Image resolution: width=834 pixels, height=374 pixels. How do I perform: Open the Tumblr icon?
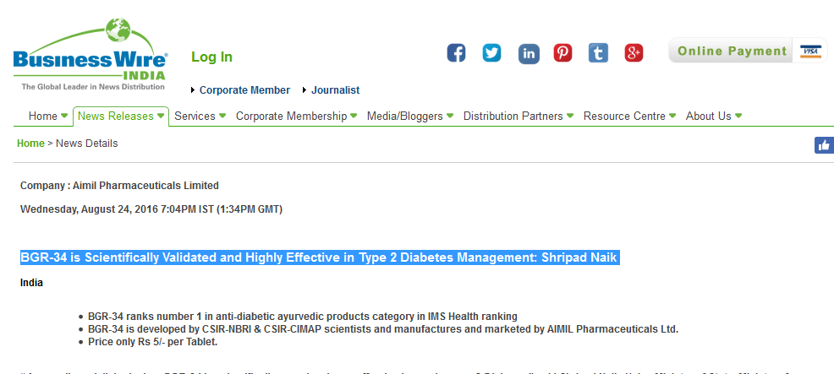(598, 53)
